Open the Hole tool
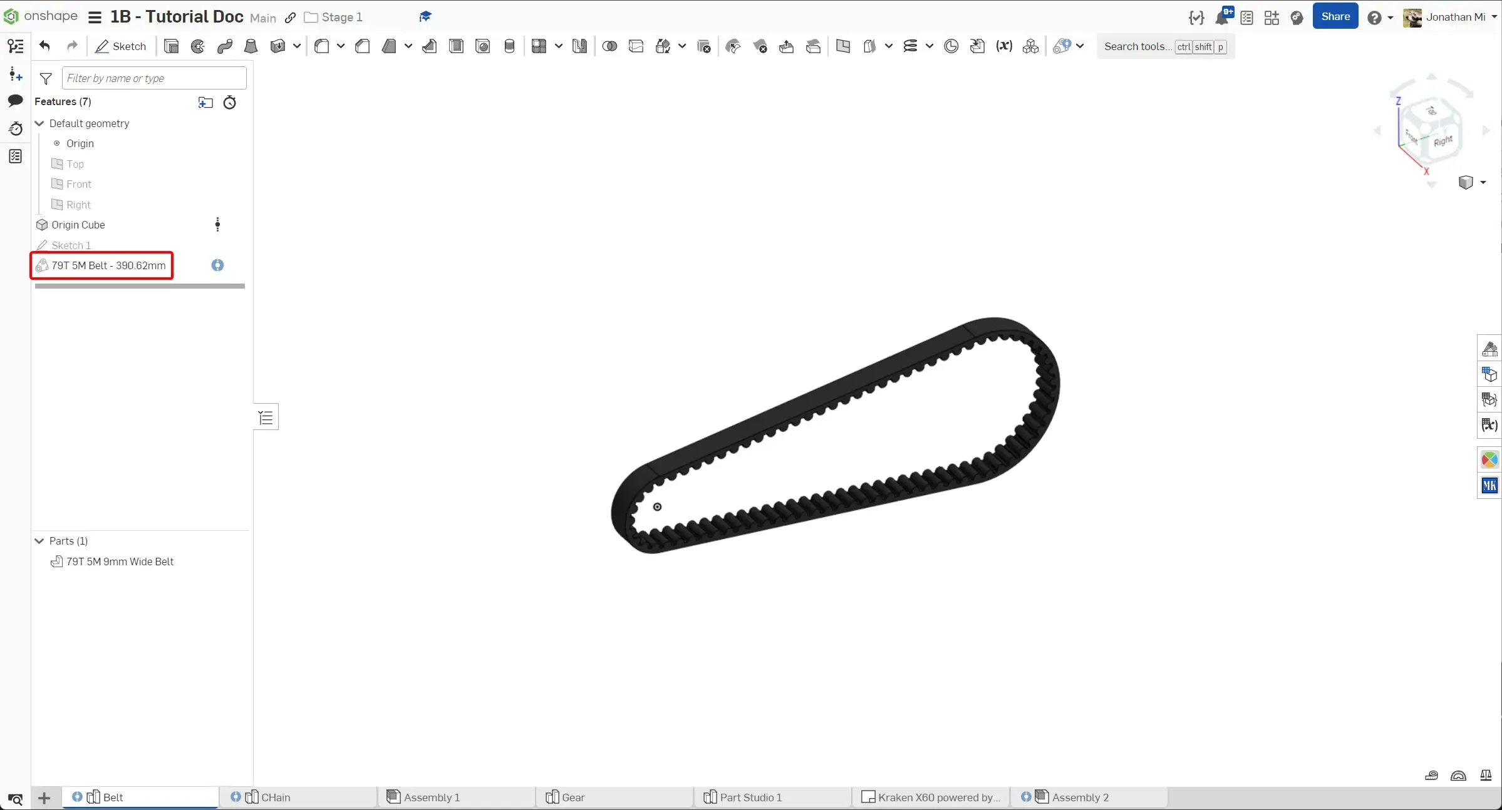This screenshot has width=1502, height=810. point(482,46)
